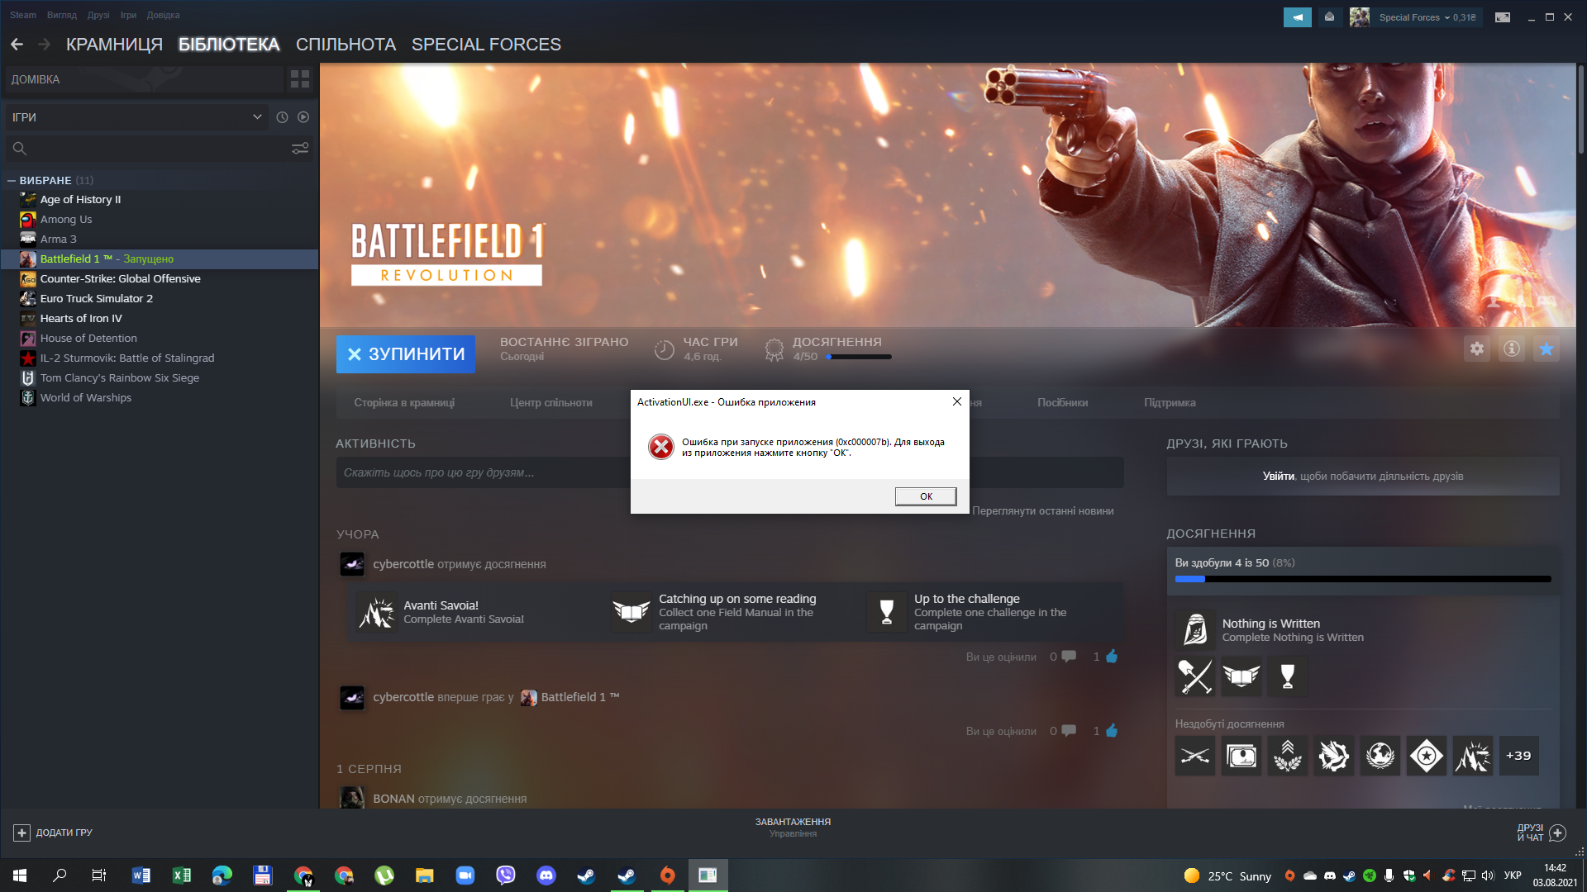
Task: Open the Довідка menu
Action: pyautogui.click(x=163, y=15)
